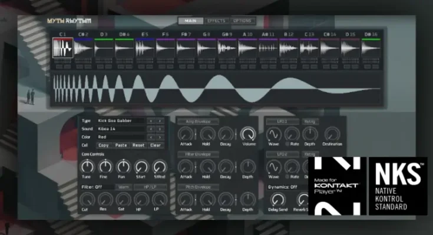This screenshot has width=433, height=235.
Task: Click the next arrow beside Type field
Action: point(160,120)
